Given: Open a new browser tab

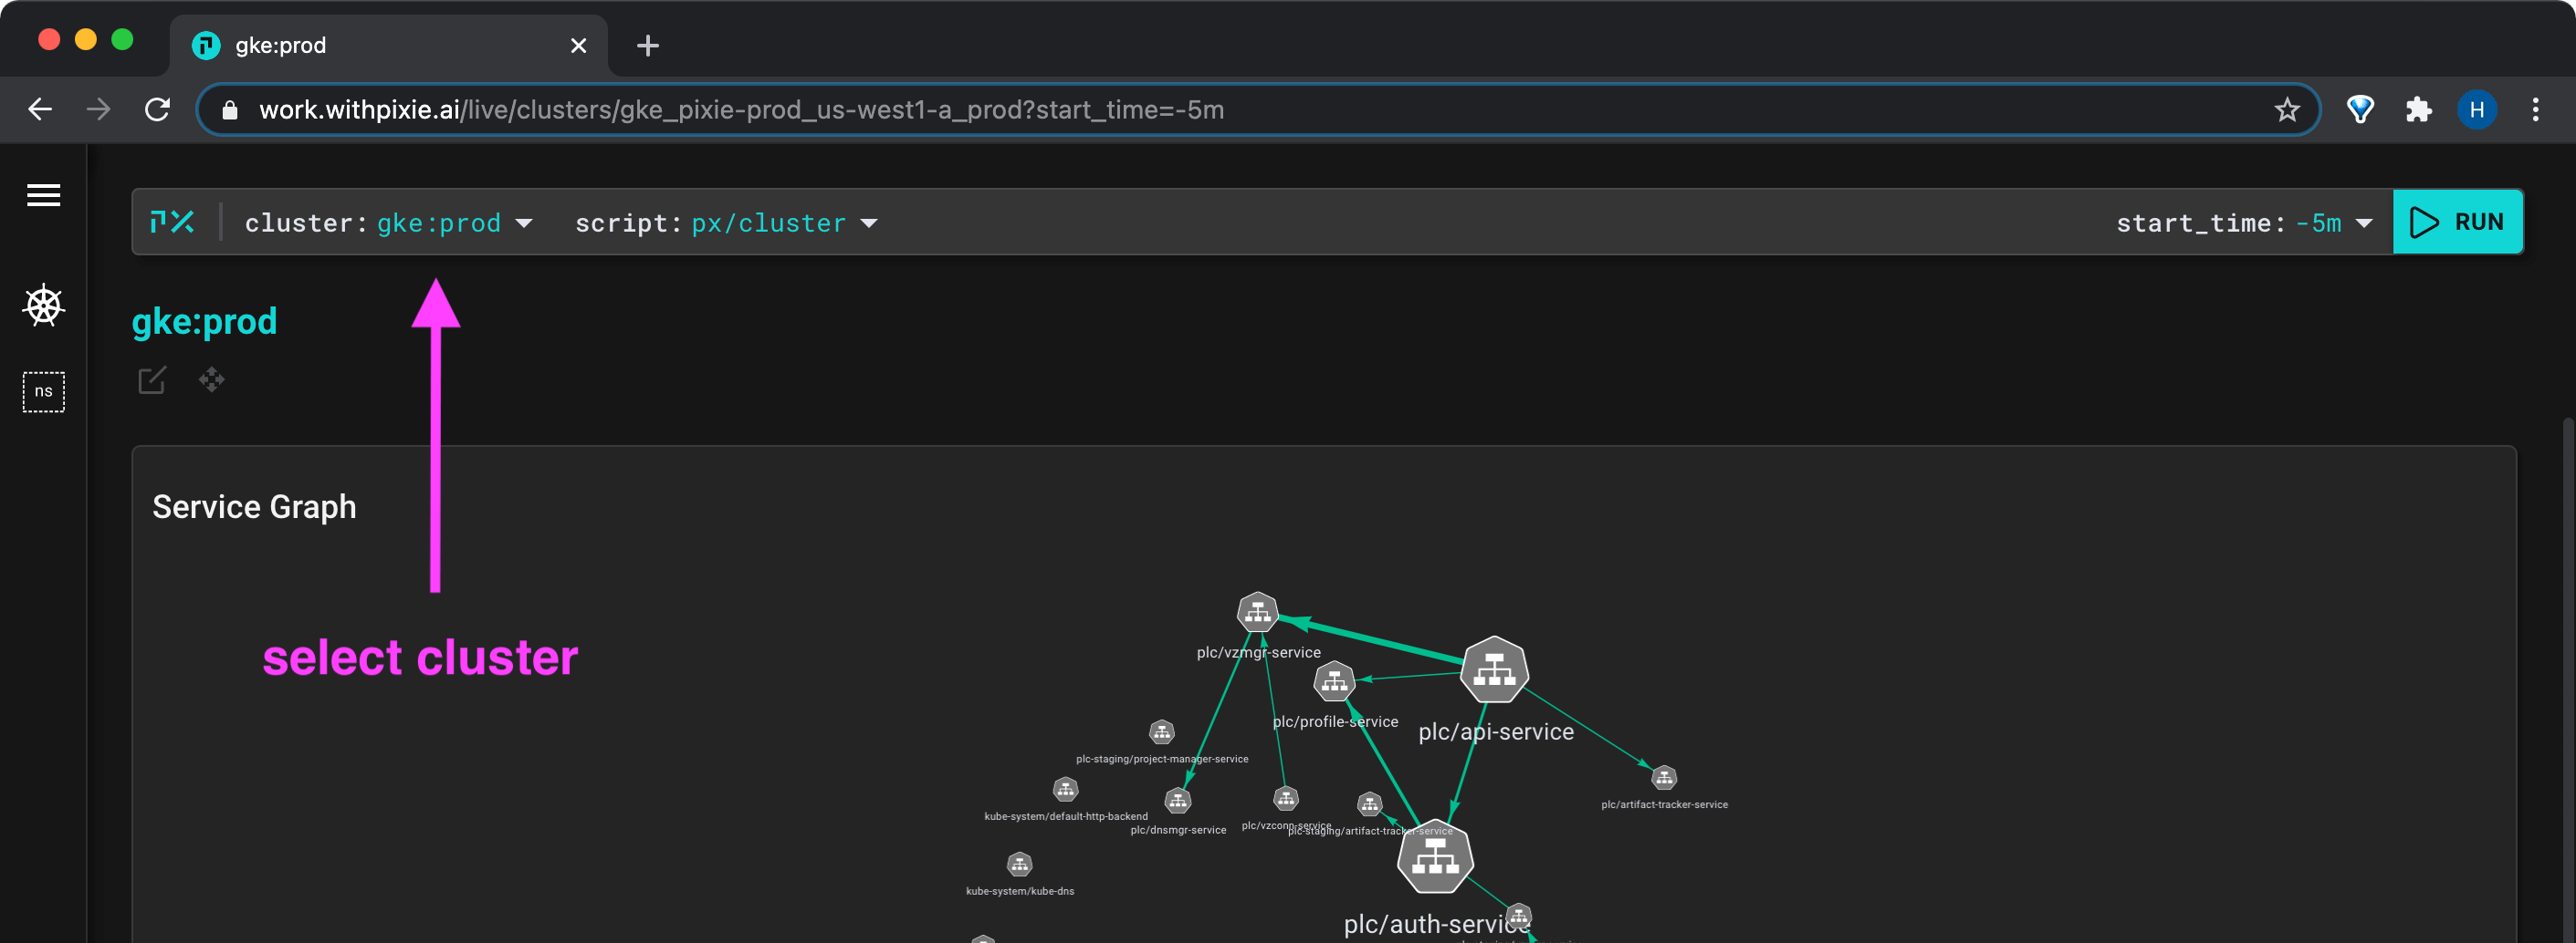Looking at the screenshot, I should (647, 46).
